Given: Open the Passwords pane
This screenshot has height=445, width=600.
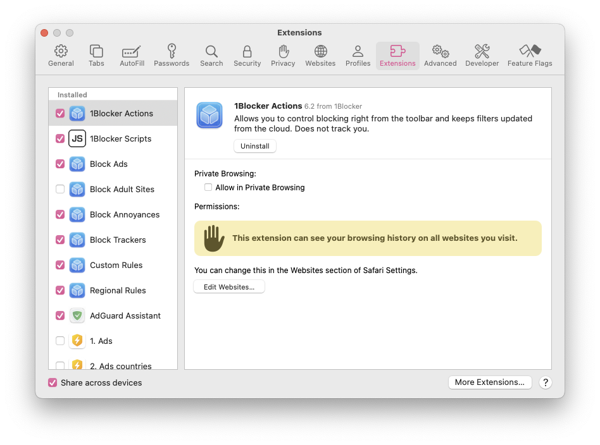Looking at the screenshot, I should tap(171, 55).
